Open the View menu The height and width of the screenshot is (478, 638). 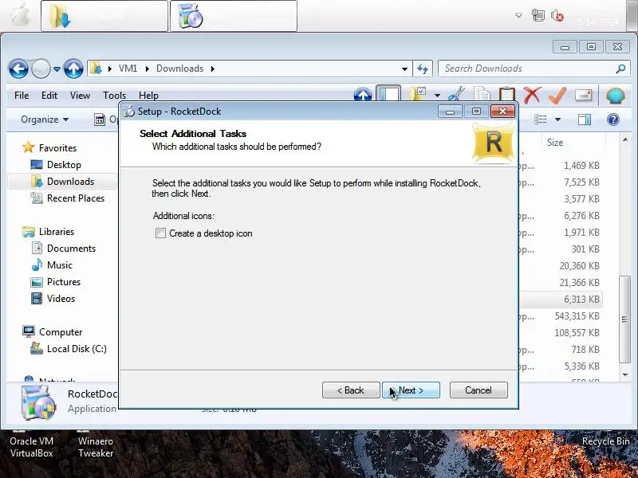tap(80, 96)
